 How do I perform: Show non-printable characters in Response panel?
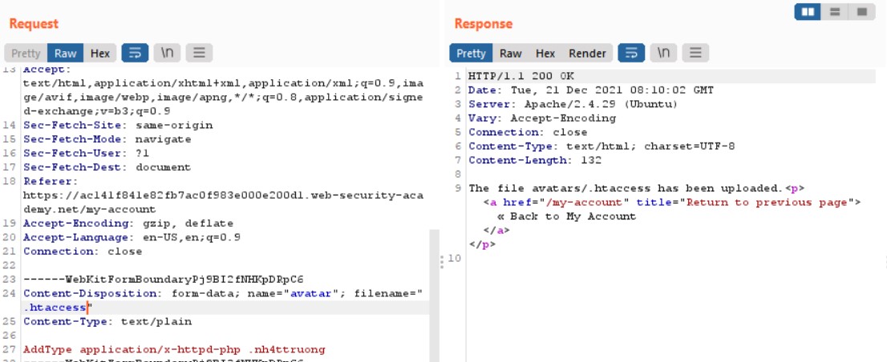tap(663, 54)
